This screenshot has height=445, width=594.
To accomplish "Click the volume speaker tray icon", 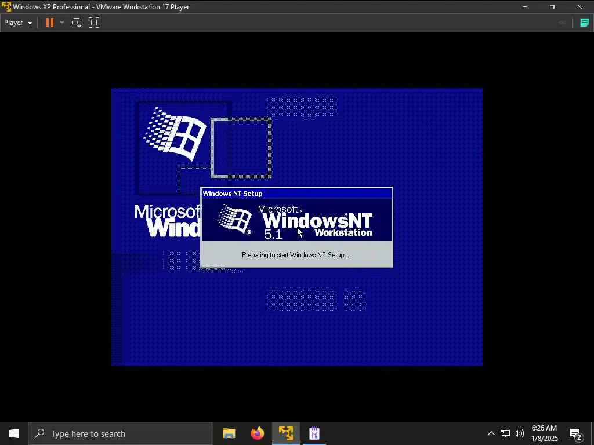I will point(519,433).
